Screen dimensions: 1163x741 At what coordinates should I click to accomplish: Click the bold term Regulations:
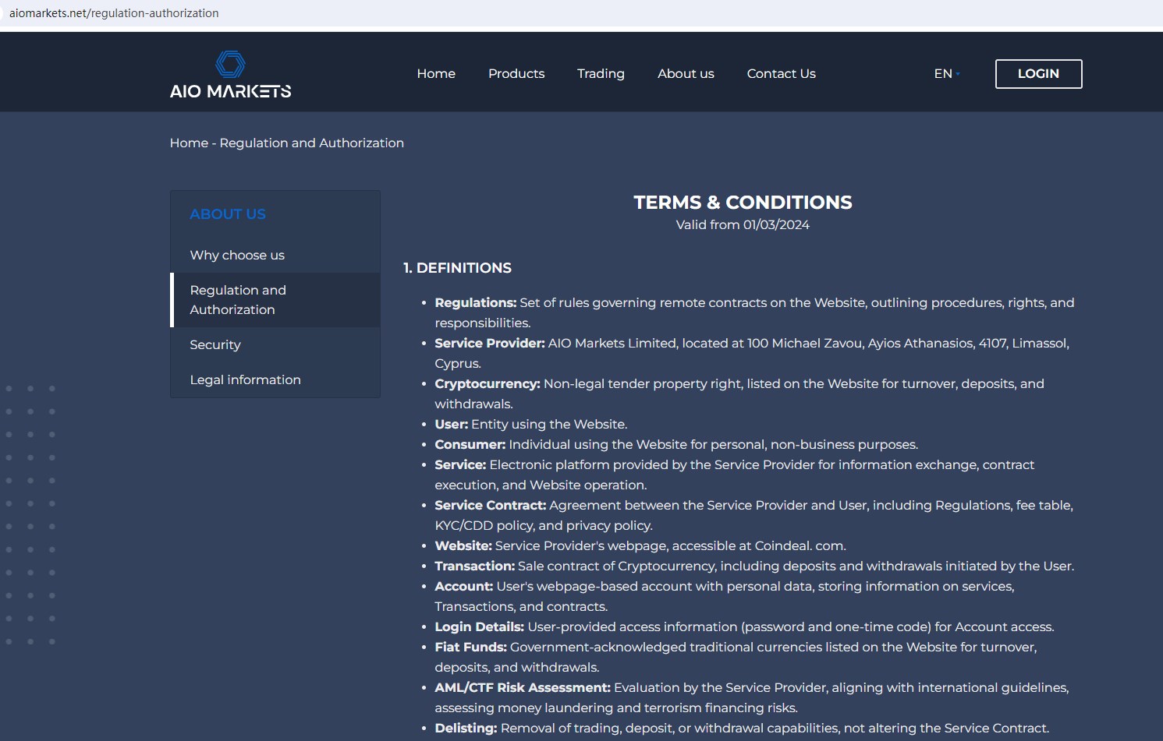coord(476,302)
